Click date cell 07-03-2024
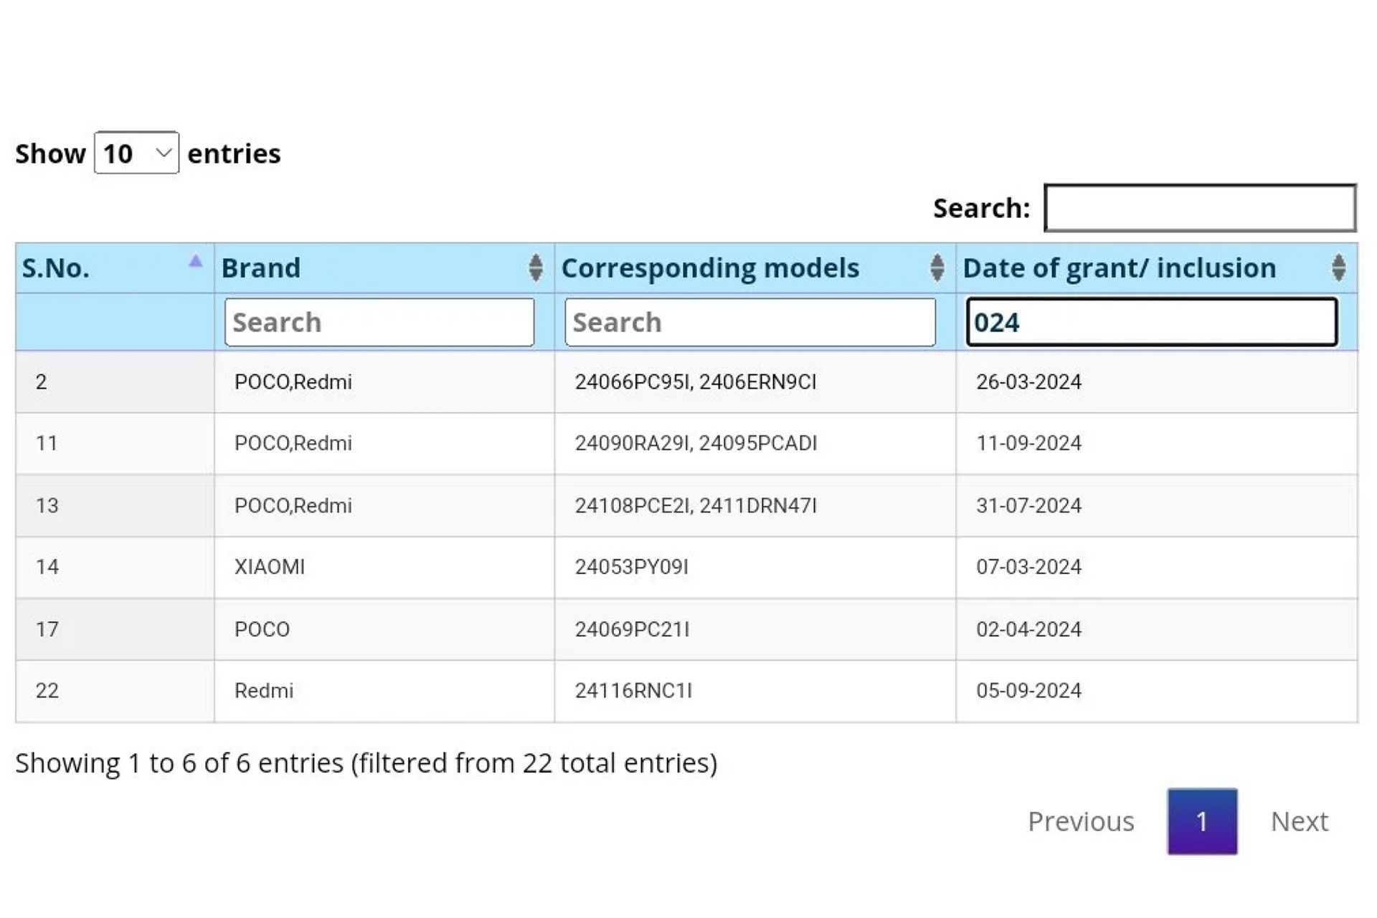 pyautogui.click(x=1156, y=567)
